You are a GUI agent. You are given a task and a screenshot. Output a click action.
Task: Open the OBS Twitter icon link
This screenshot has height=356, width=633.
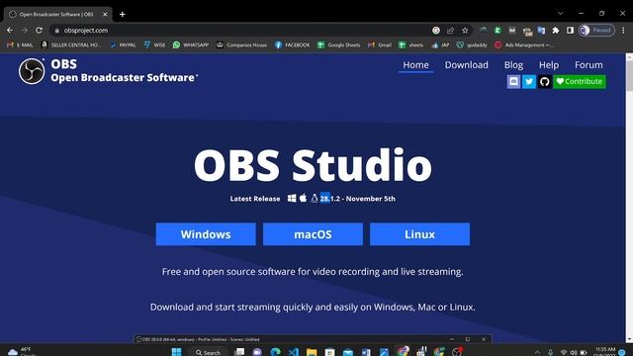coord(529,81)
